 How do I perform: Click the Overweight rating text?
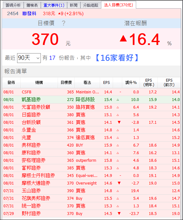pos(86,183)
